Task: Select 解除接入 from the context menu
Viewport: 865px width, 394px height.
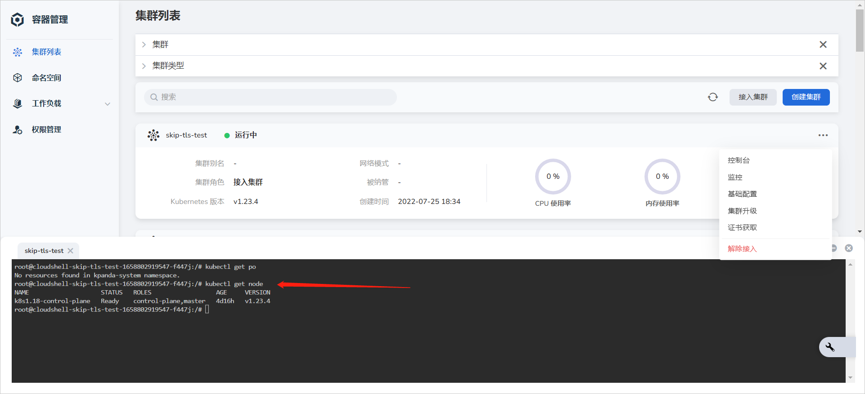Action: click(x=775, y=249)
